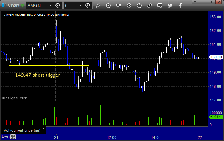Screen dimensions: 224x141
Task: Click the 152.00 price axis label
Action: coord(215,31)
